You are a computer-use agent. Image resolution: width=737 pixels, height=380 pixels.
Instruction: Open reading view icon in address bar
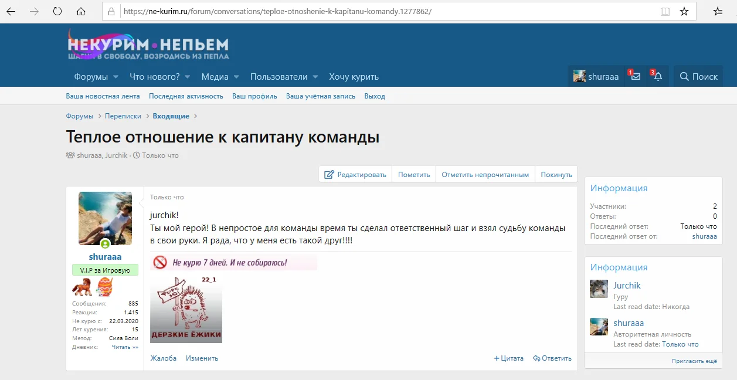[x=665, y=12]
